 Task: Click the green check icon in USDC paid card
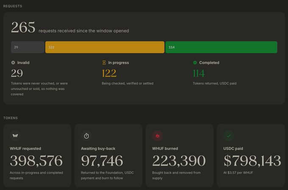pyautogui.click(x=229, y=136)
